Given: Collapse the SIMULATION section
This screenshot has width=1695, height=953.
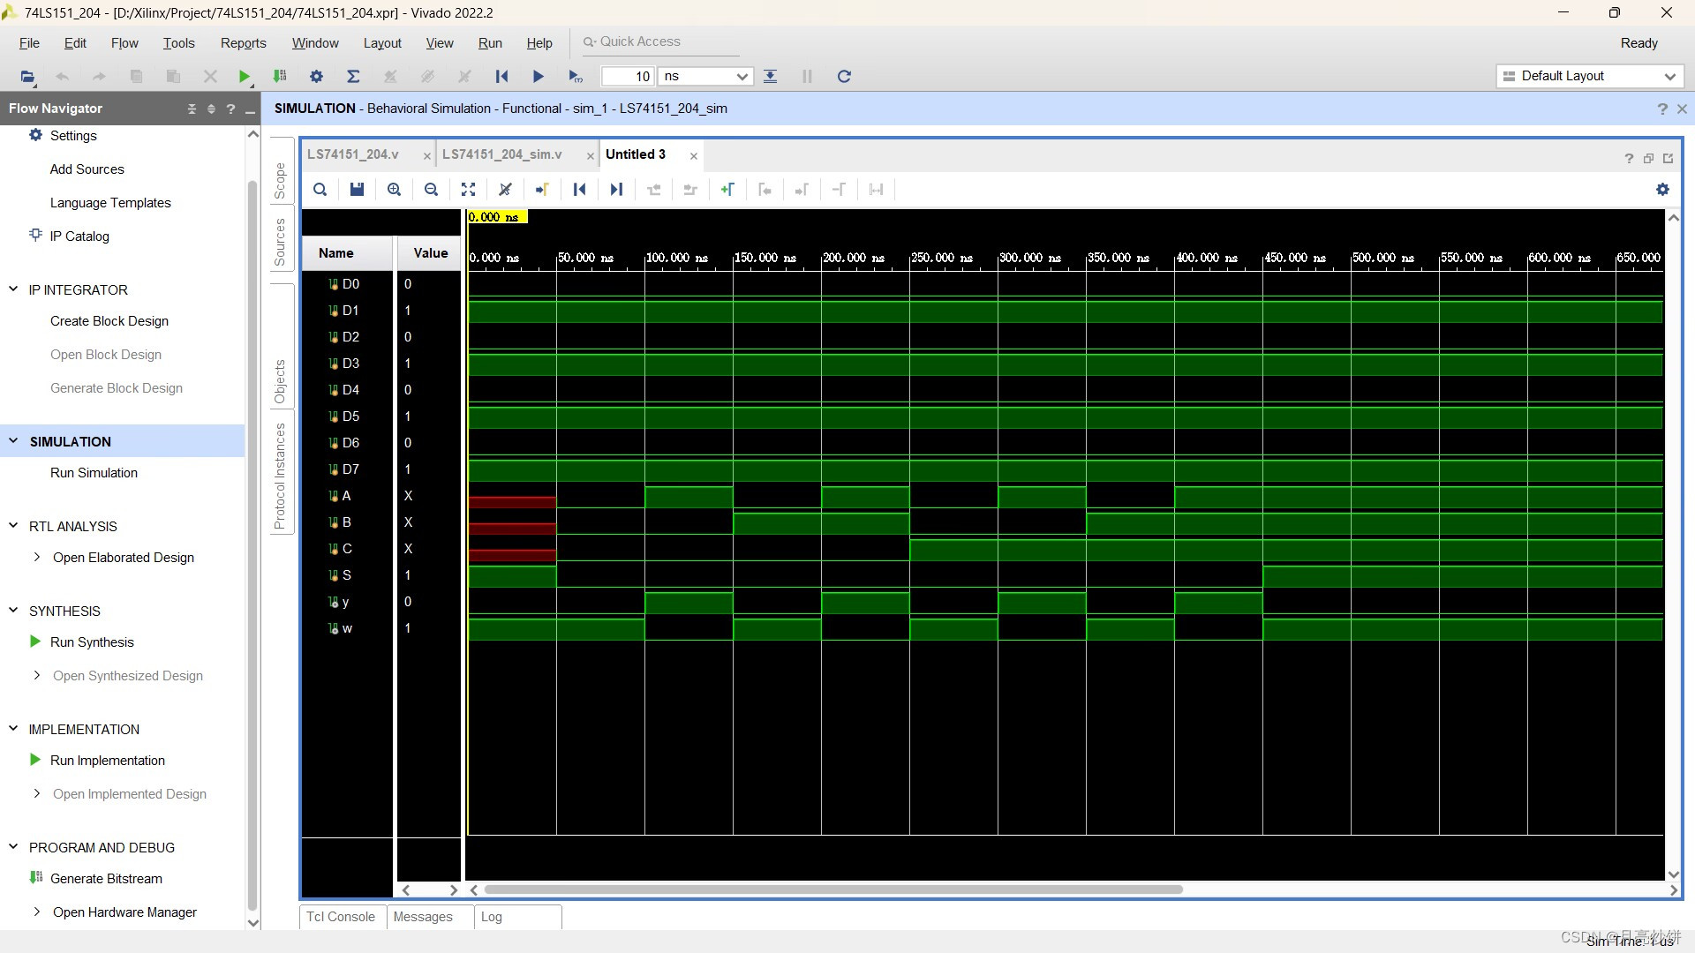Looking at the screenshot, I should 13,441.
